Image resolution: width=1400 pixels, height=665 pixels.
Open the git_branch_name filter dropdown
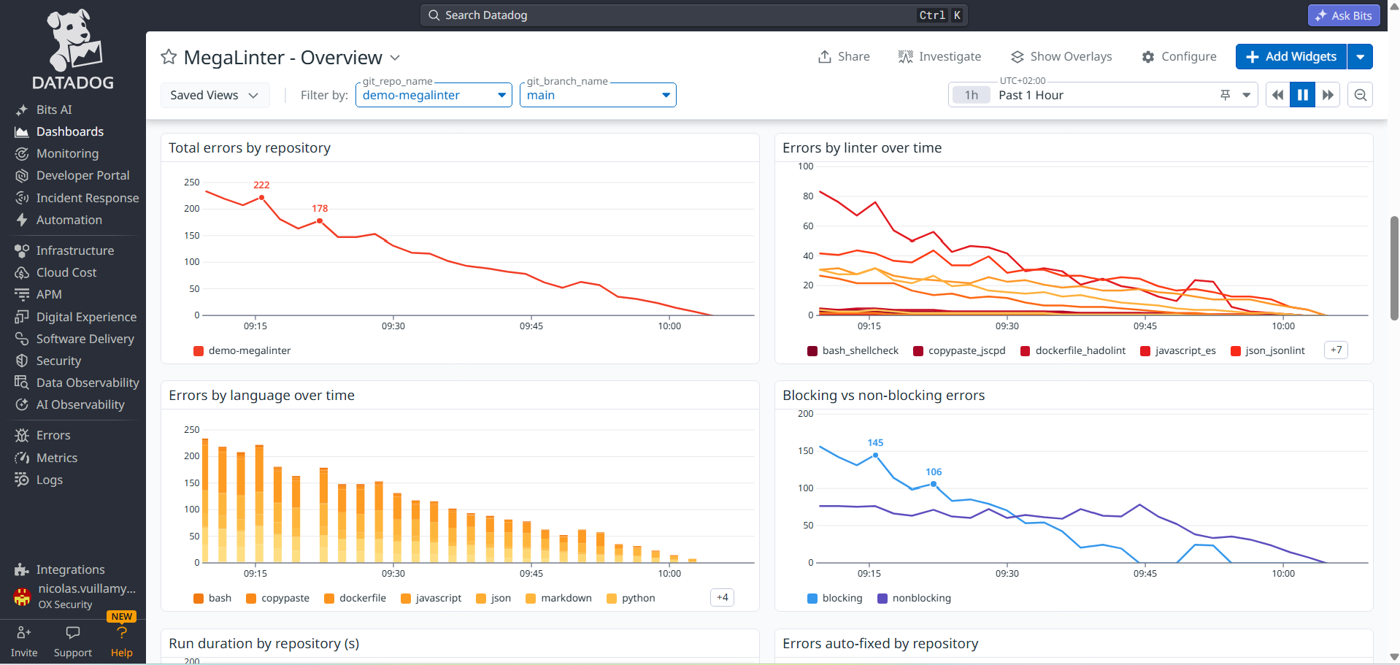point(598,95)
